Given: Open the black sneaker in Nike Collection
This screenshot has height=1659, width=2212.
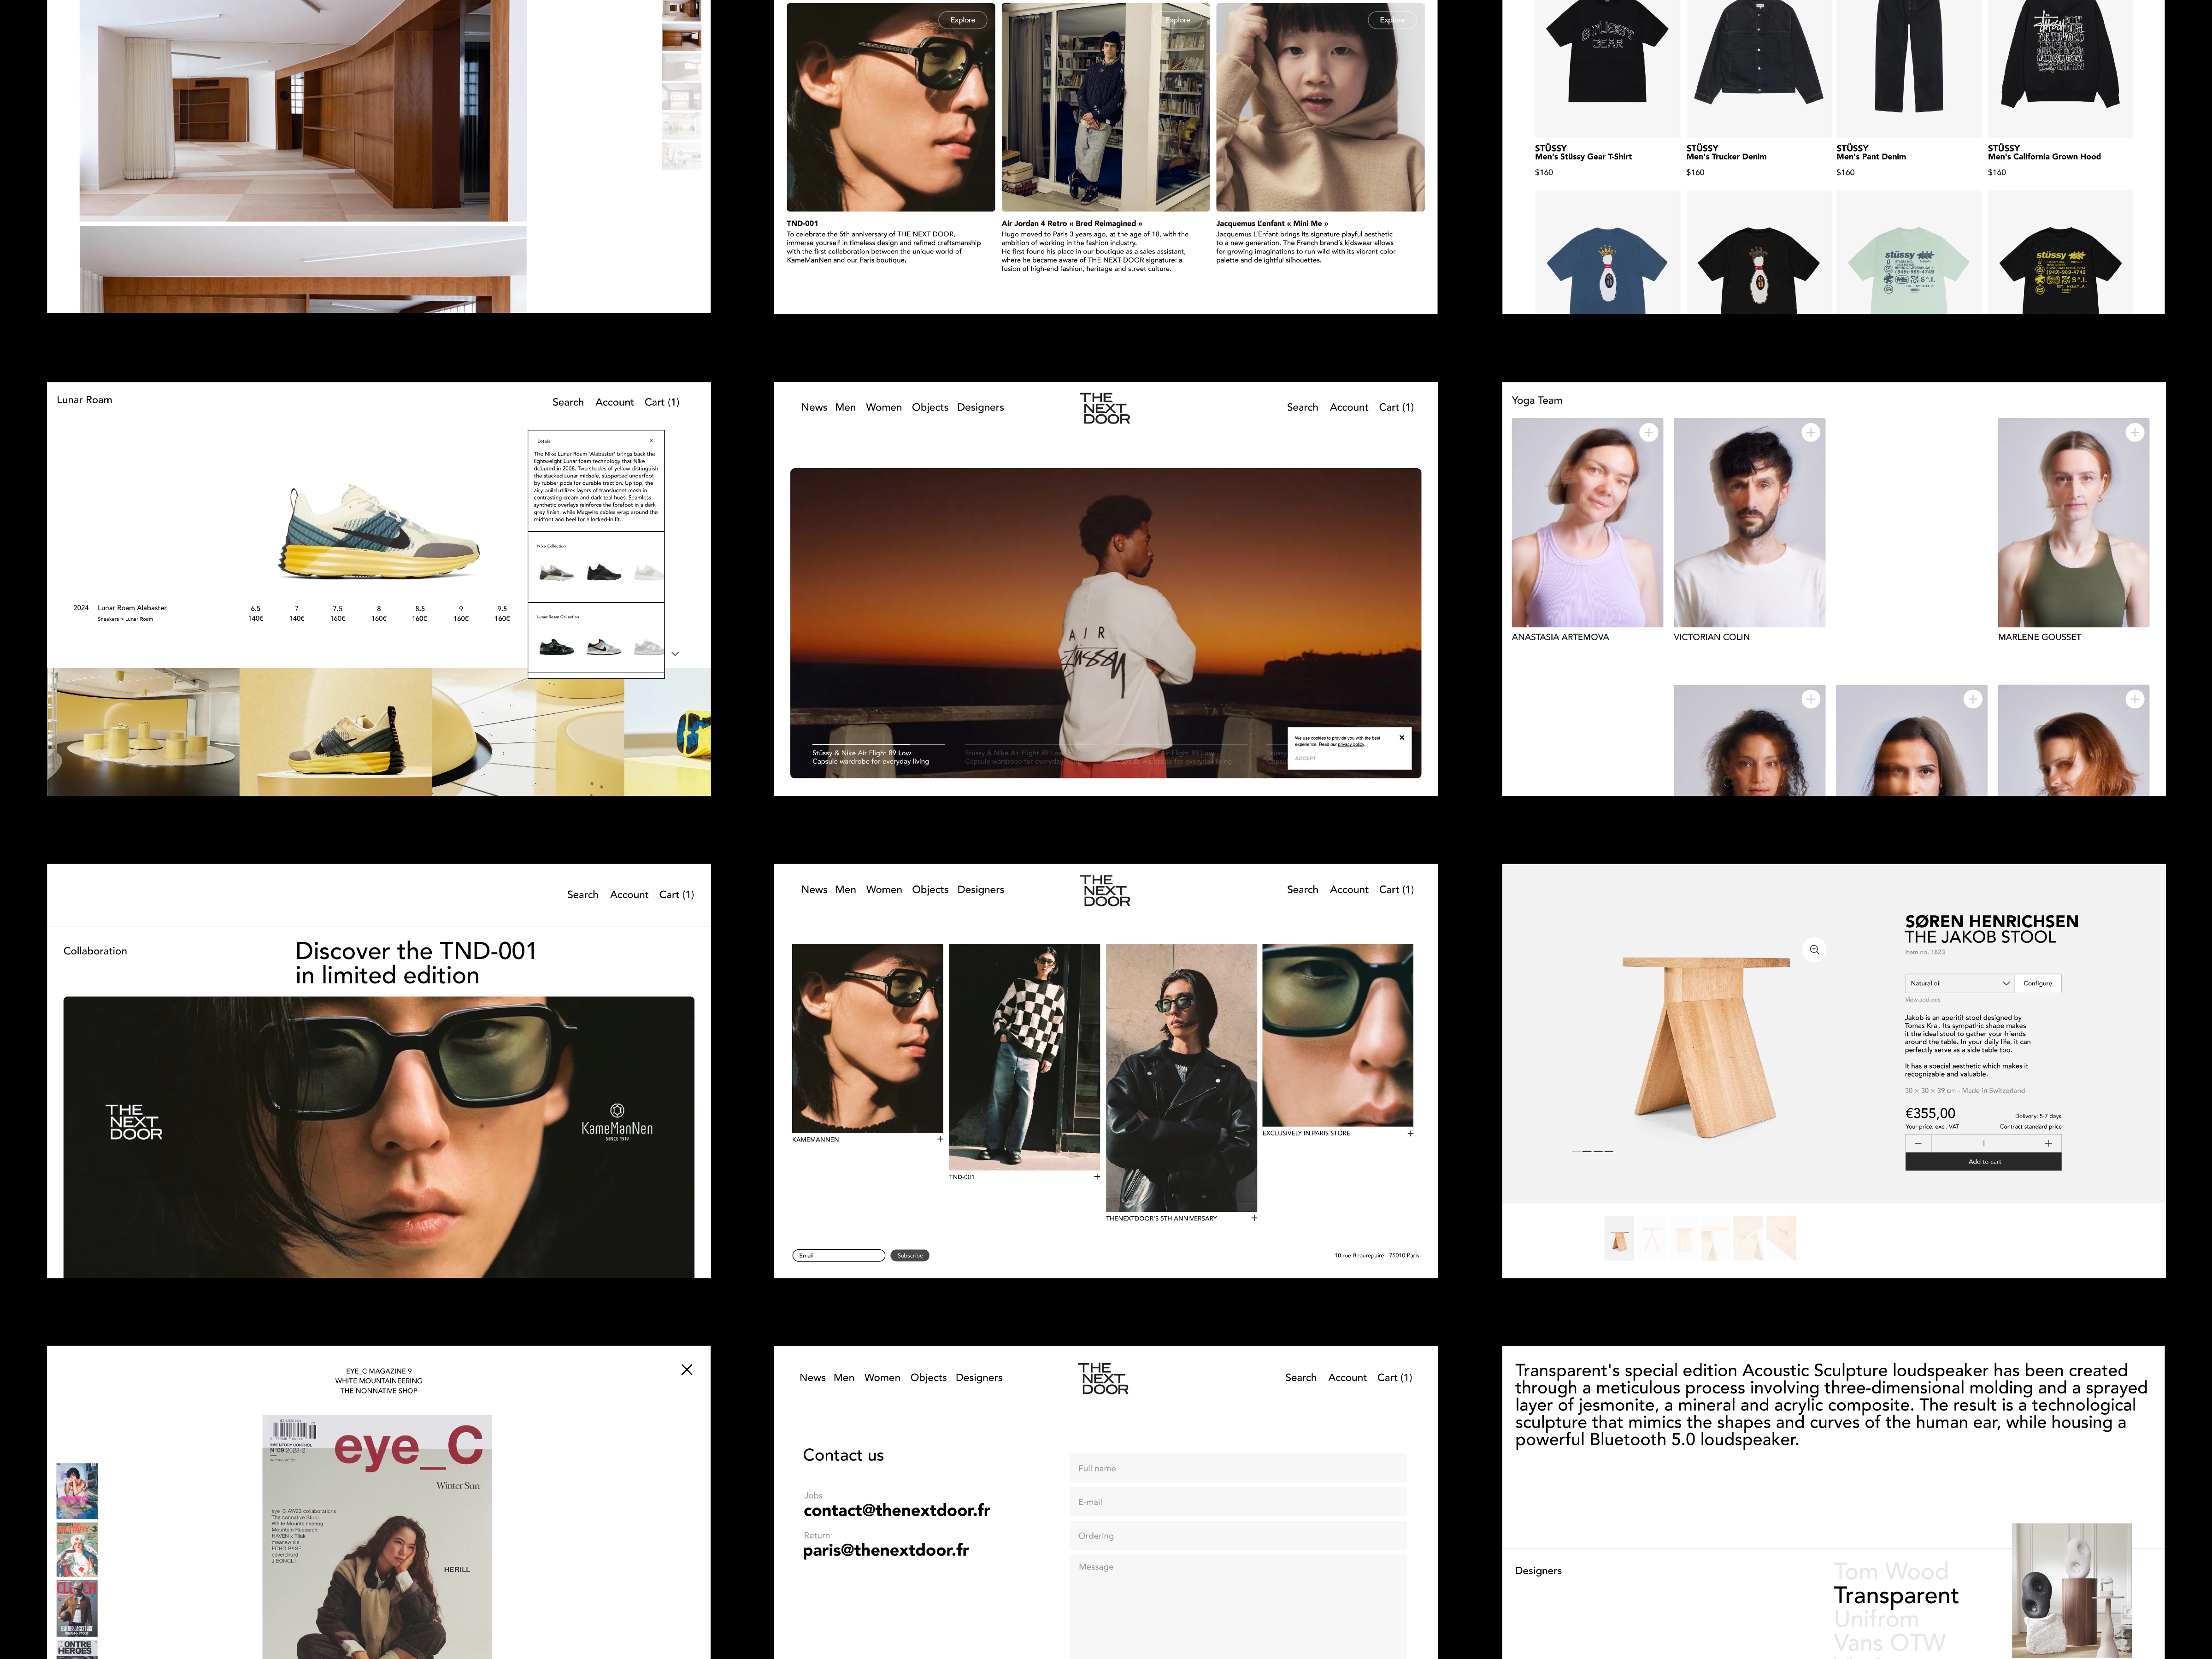Looking at the screenshot, I should point(604,572).
